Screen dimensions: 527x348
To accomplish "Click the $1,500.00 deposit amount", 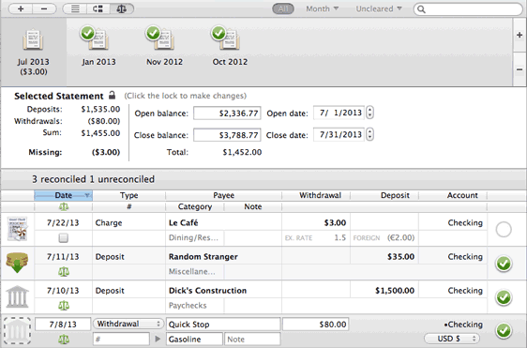I will coord(395,291).
